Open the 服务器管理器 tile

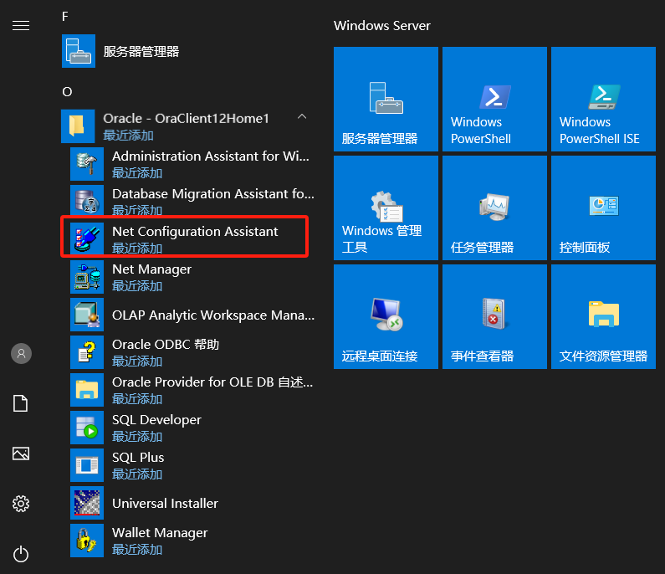tap(386, 99)
